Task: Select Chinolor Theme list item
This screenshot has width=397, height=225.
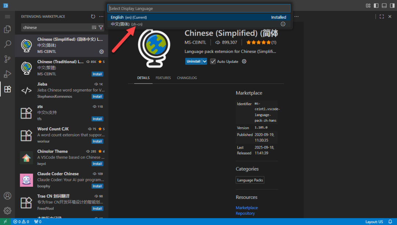Action: tap(61, 158)
